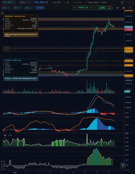Open PPO indicator settings gear

point(2,167)
